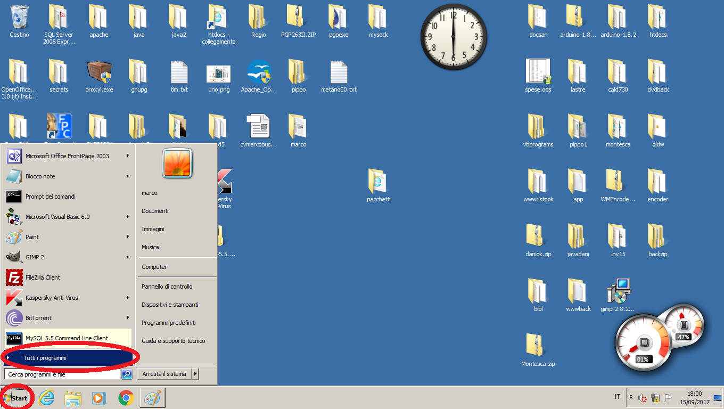Click the Cerca programmi e file search box
The width and height of the screenshot is (724, 409).
pyautogui.click(x=62, y=374)
